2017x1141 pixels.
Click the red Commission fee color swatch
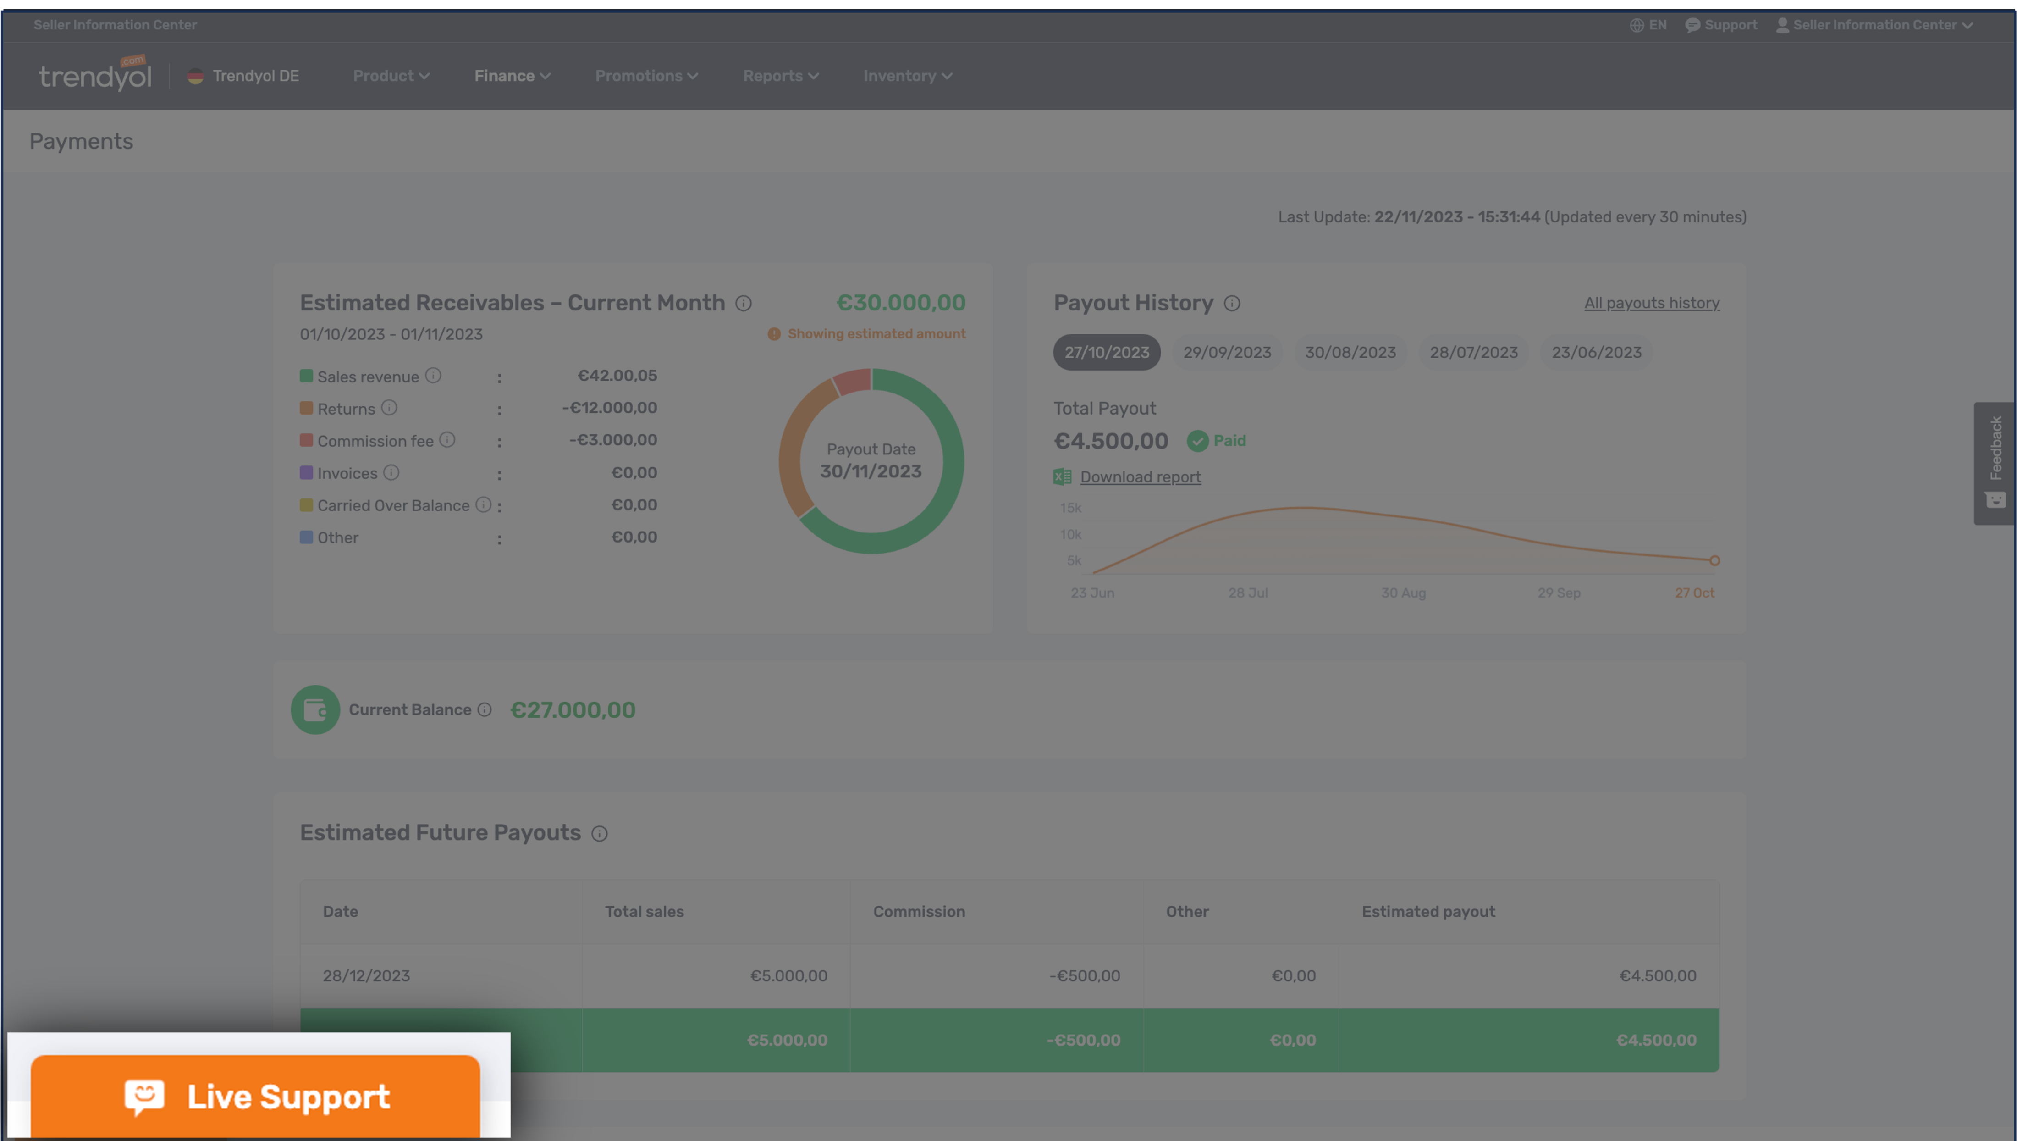click(306, 440)
